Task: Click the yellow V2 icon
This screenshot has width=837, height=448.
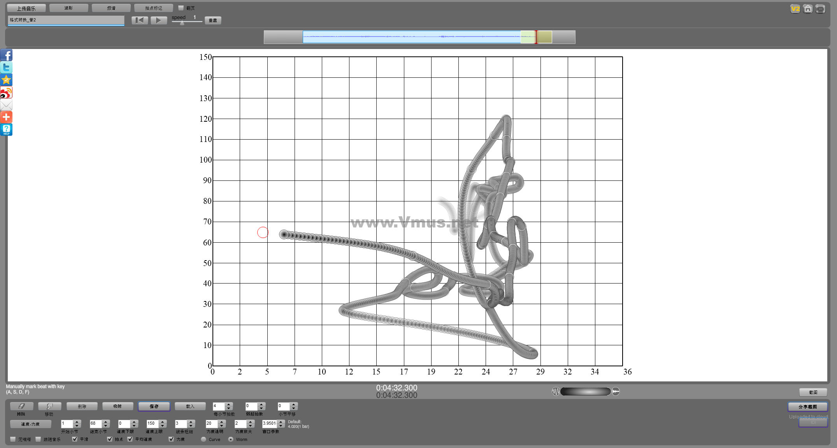Action: (795, 9)
